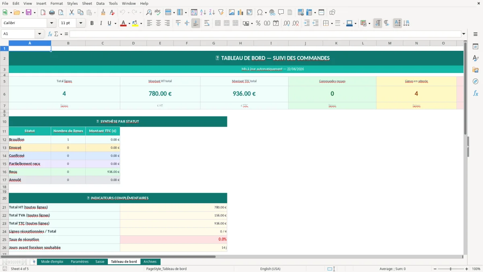
Task: Set left-to-right text direction
Action: (x=378, y=23)
